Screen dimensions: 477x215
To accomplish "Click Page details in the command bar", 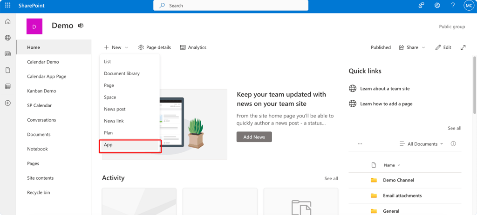I will click(x=155, y=47).
